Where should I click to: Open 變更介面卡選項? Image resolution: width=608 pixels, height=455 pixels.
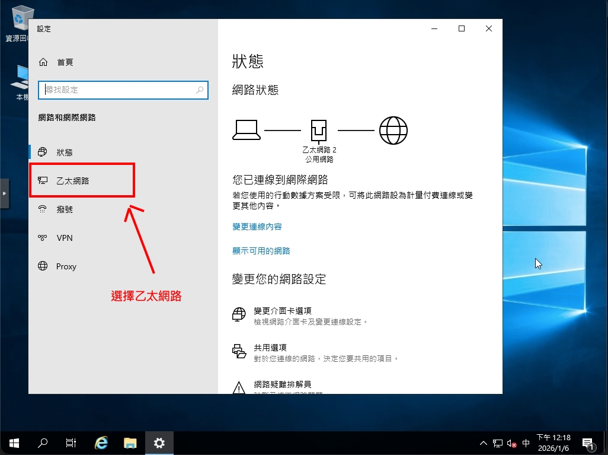282,311
